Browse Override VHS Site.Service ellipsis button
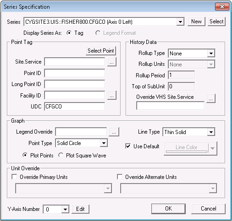232x221 pixels. click(211, 98)
